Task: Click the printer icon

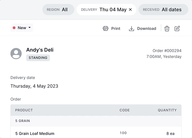Action: [x=106, y=28]
